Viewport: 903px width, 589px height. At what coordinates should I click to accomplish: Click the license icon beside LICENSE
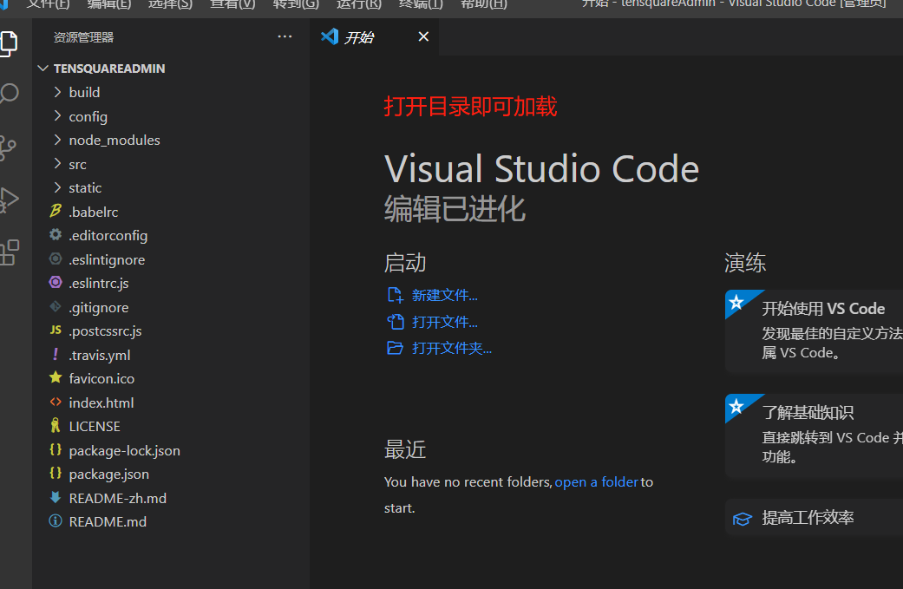coord(56,425)
